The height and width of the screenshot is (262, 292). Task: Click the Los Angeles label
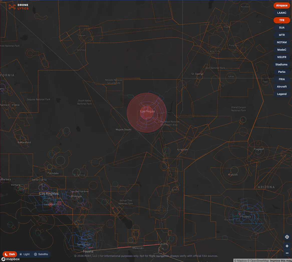click(49, 193)
